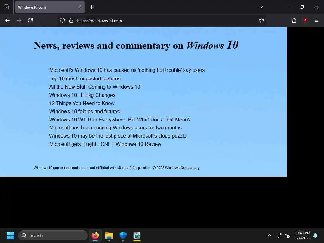Open CNET Windows 10 Review link
324x243 pixels.
pos(105,144)
